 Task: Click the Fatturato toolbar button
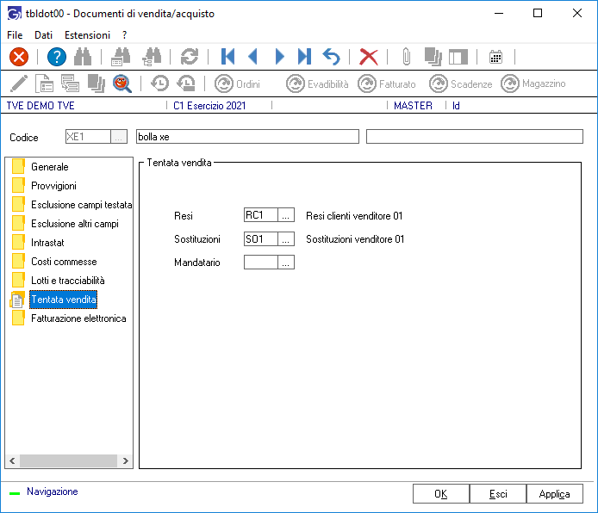(387, 83)
